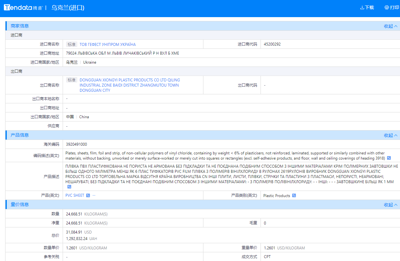This screenshot has height=261, width=400.
Task: Click the 乌克兰(进口) page title
Action: point(68,8)
